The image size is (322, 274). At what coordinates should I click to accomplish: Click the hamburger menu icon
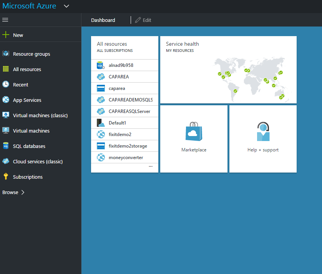click(x=5, y=20)
